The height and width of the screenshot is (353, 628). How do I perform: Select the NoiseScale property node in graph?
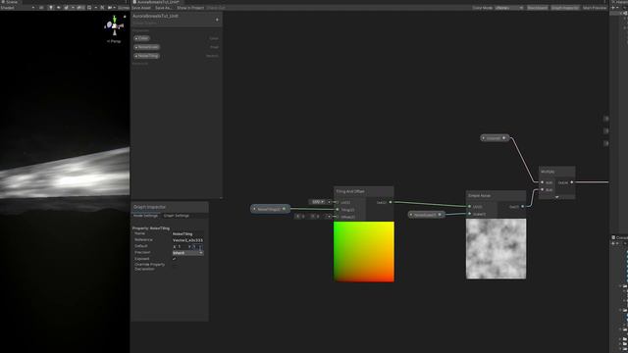click(x=426, y=215)
